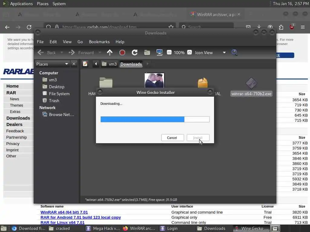
Task: Open the Bookmarks menu
Action: click(x=99, y=42)
